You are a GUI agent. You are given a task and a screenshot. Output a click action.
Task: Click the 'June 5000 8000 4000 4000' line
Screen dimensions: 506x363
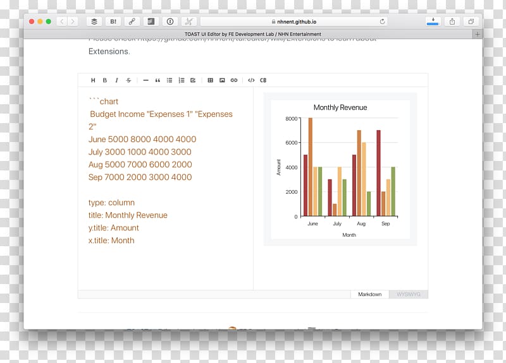pos(142,139)
